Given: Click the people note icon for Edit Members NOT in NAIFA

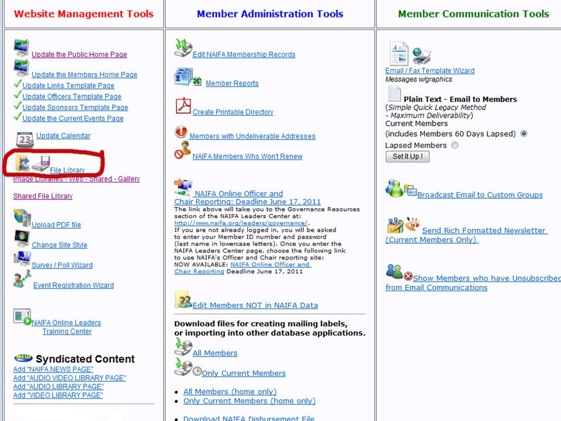Looking at the screenshot, I should (x=183, y=299).
